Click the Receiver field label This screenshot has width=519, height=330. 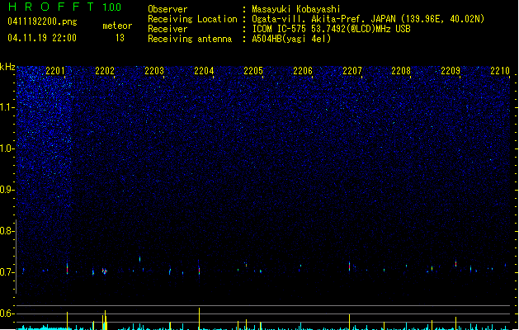[x=167, y=29]
